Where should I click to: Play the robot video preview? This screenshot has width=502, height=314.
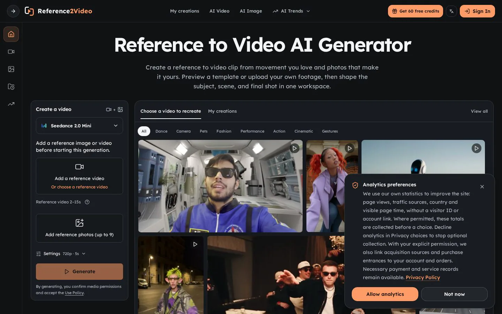click(476, 148)
